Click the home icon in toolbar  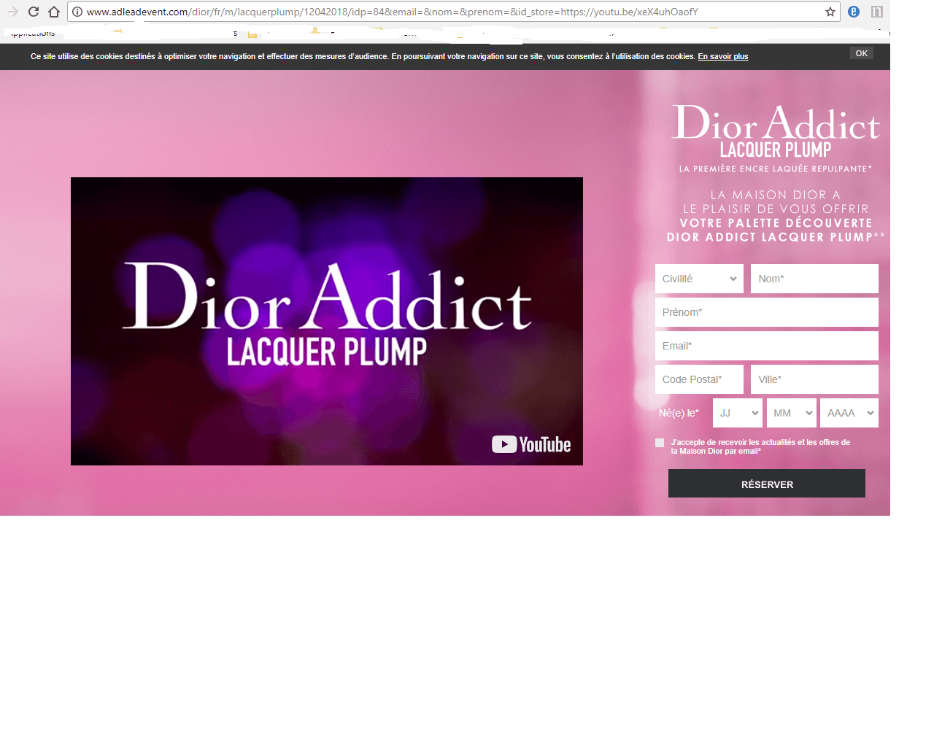[54, 12]
